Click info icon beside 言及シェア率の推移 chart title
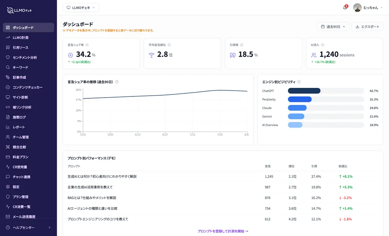 coord(117,82)
